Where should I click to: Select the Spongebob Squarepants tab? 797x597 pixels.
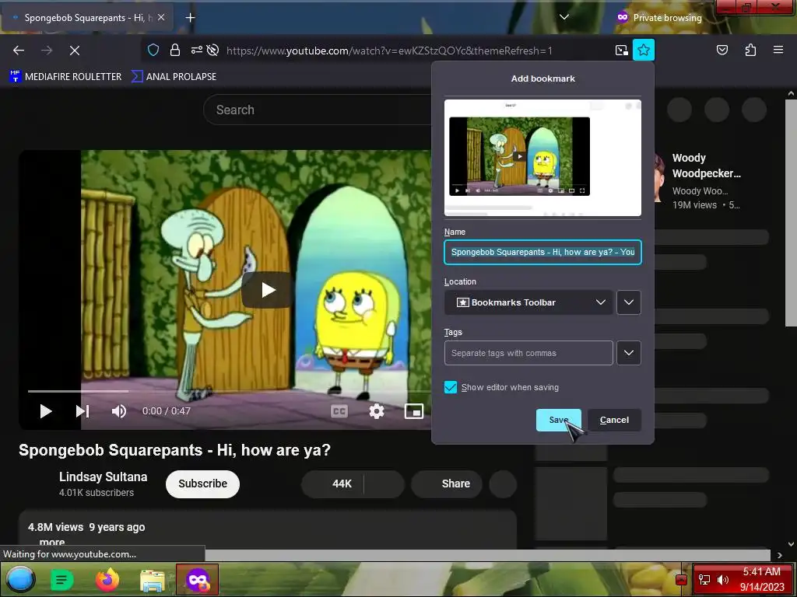pos(87,18)
